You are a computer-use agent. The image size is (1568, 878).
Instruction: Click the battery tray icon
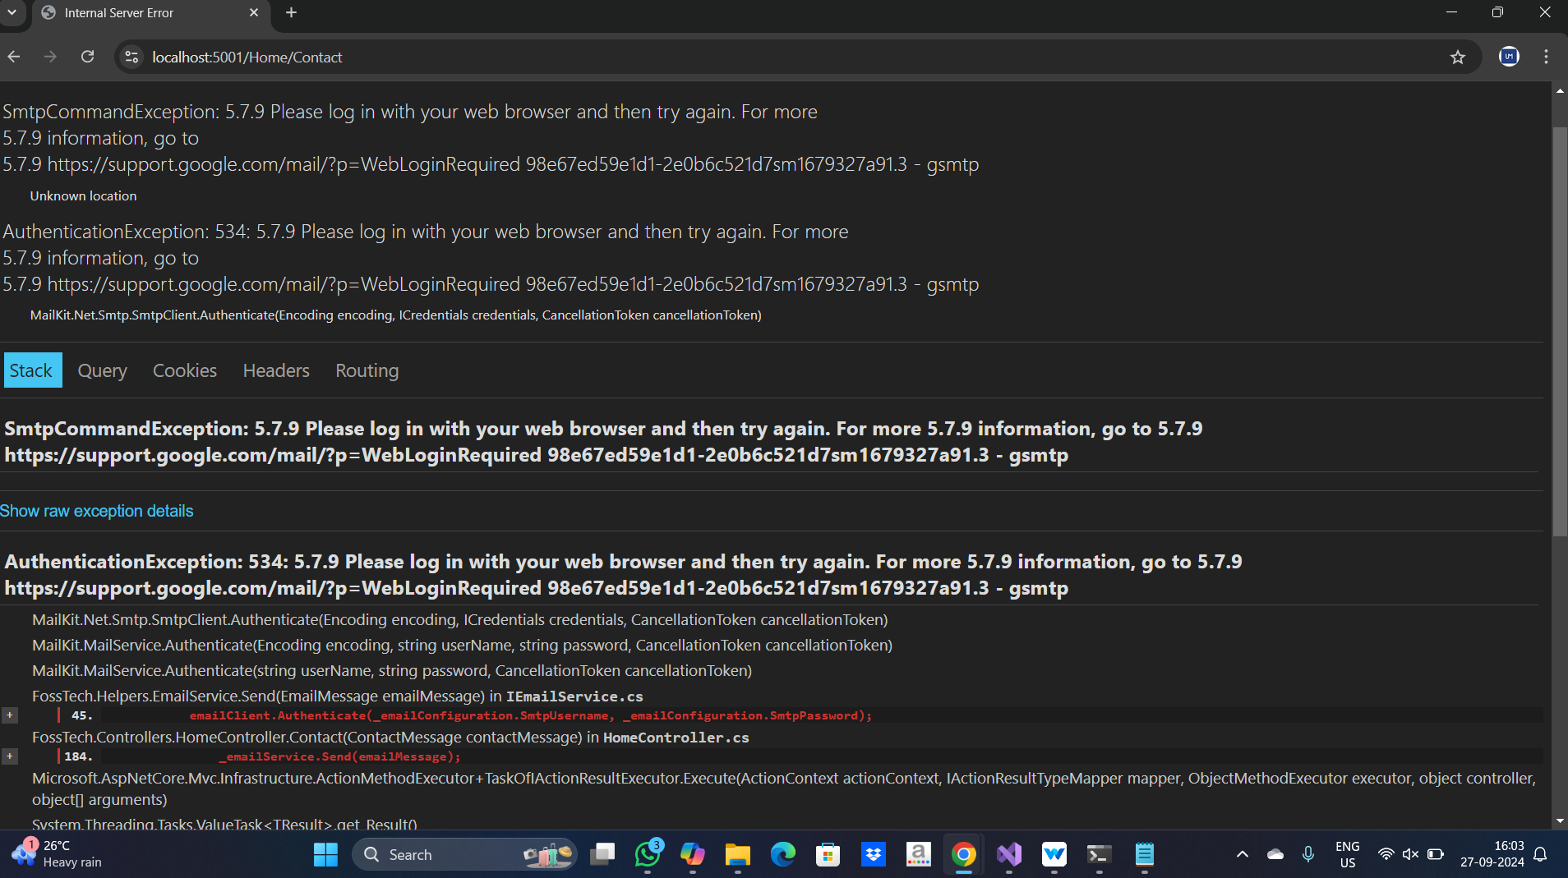click(1436, 855)
